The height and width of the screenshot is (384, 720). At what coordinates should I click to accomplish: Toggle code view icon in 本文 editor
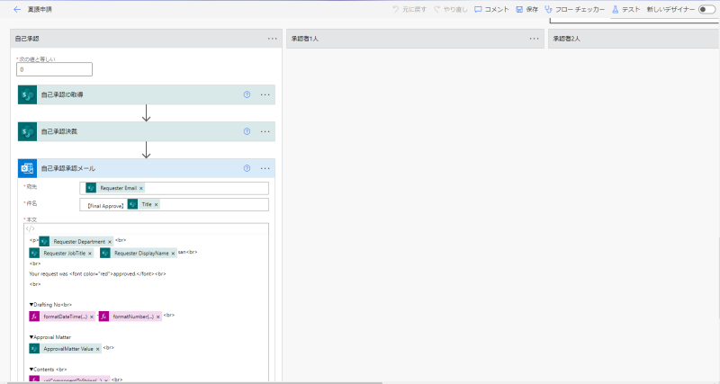(x=31, y=228)
